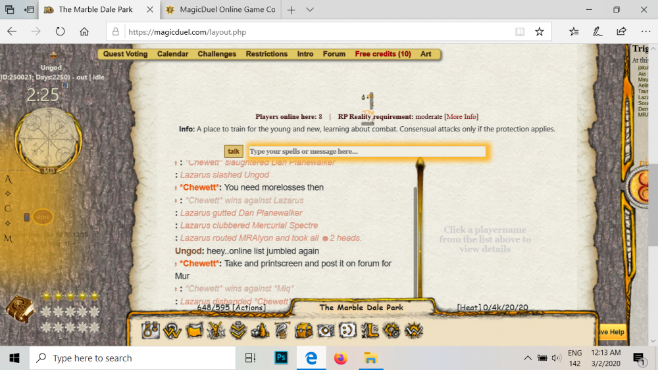Open the Calendar menu item
658x370 pixels.
pos(172,54)
